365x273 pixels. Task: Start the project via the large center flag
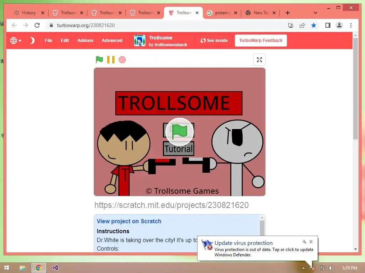(180, 132)
